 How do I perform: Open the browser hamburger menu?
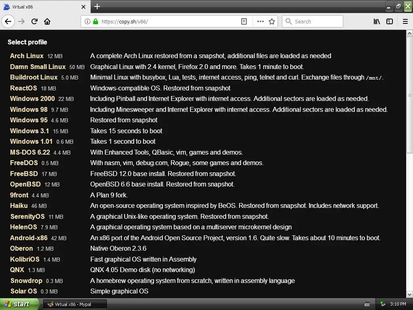pos(405,21)
